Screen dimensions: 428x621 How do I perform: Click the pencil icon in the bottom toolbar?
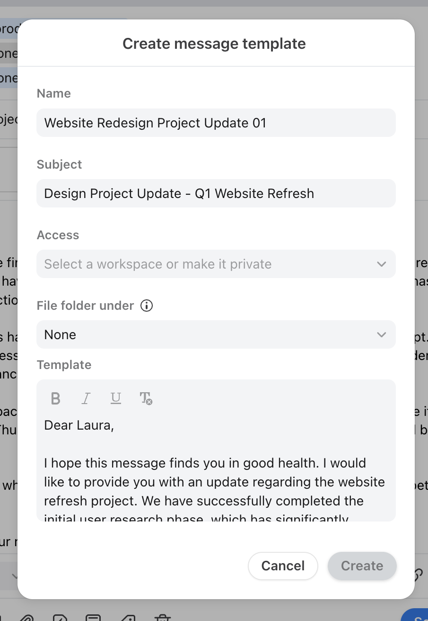[128, 618]
